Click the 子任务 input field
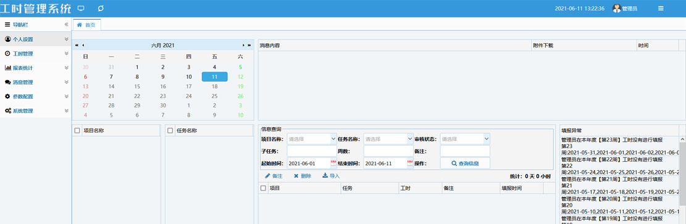 tap(311, 151)
